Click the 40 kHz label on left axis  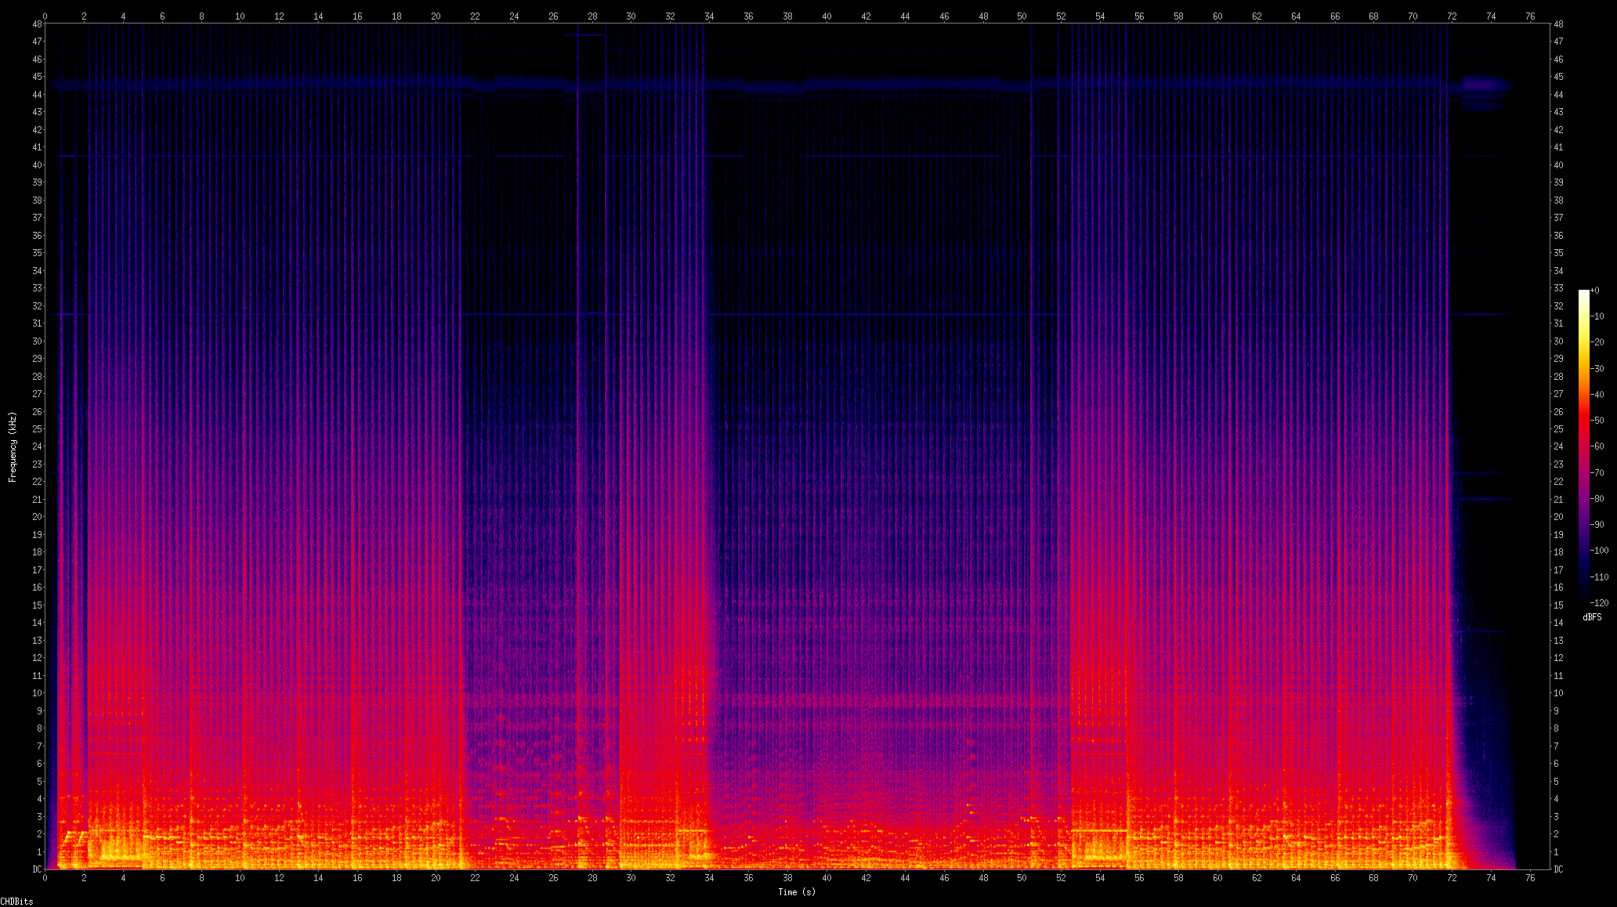[x=37, y=165]
